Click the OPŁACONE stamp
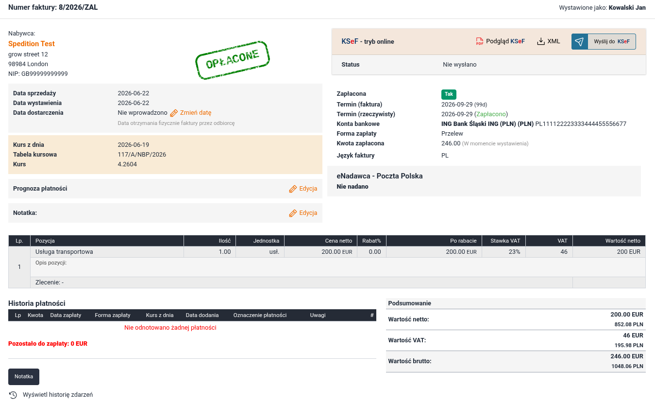The width and height of the screenshot is (655, 406). pos(233,60)
